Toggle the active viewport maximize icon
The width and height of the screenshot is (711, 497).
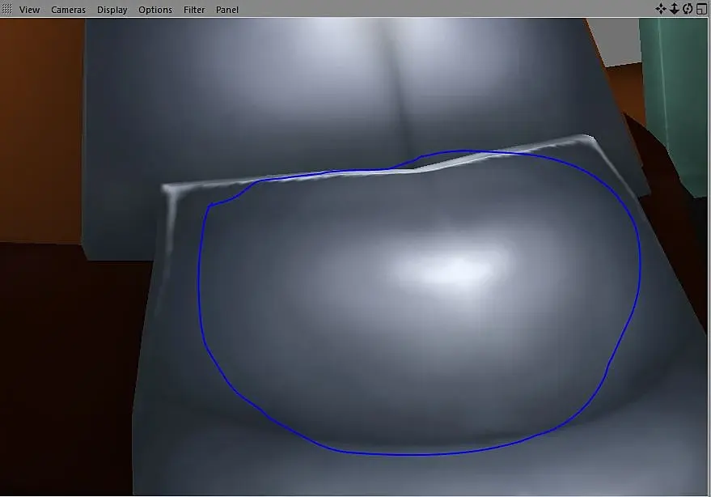(701, 9)
